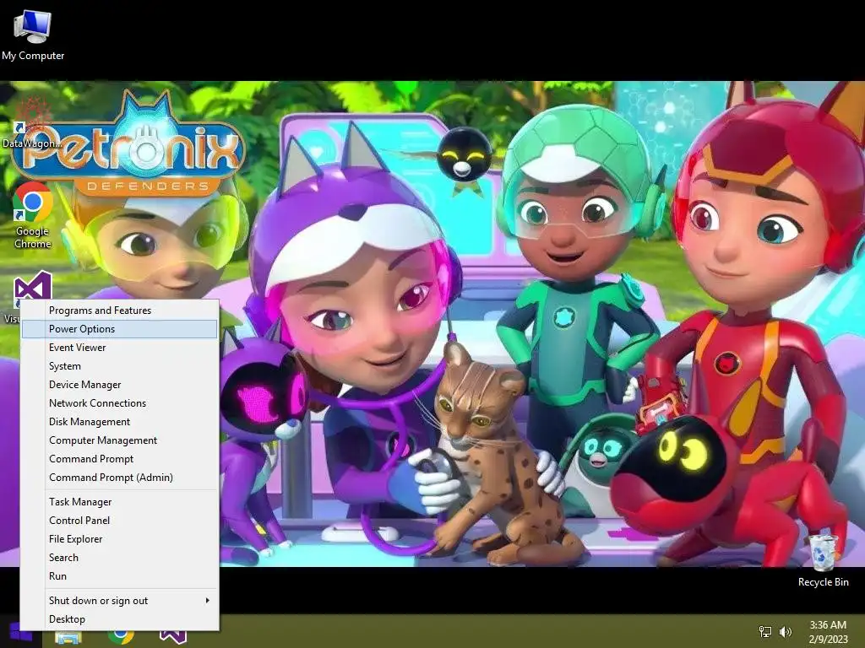Select Computer Management in the menu
The image size is (865, 648).
[x=120, y=440]
